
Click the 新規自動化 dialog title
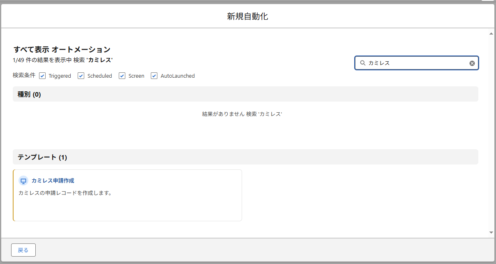[x=248, y=16]
